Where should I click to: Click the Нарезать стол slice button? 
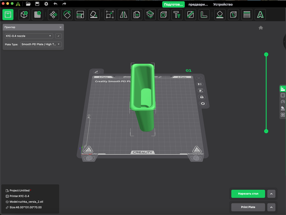point(248,194)
